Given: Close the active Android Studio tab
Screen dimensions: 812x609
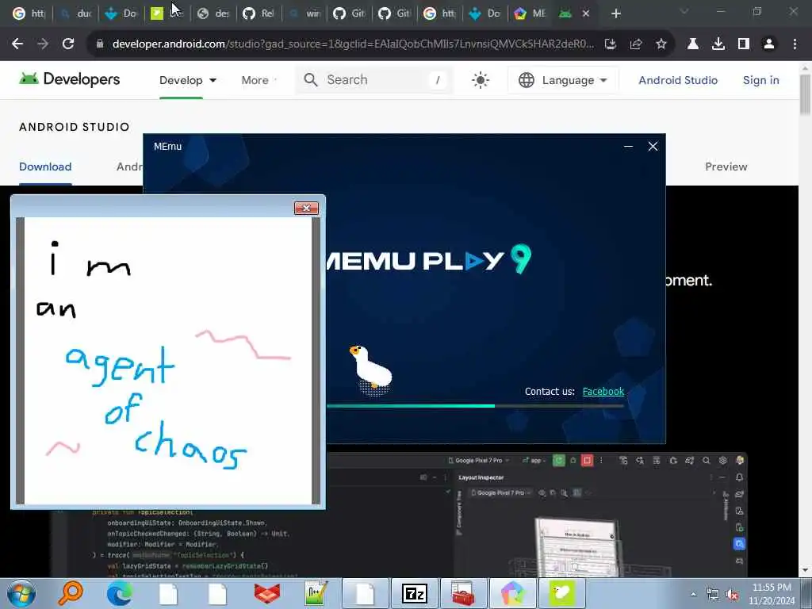Looking at the screenshot, I should click(586, 13).
